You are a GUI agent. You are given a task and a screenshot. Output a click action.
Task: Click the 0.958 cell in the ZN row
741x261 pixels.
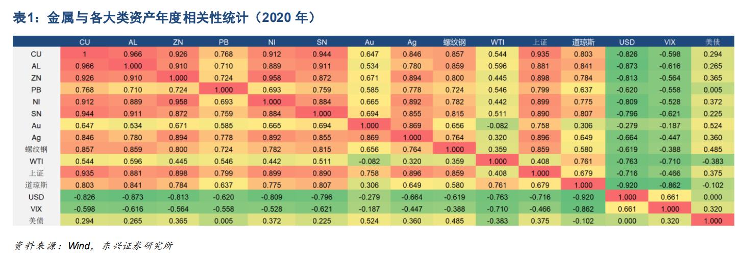[x=271, y=77]
